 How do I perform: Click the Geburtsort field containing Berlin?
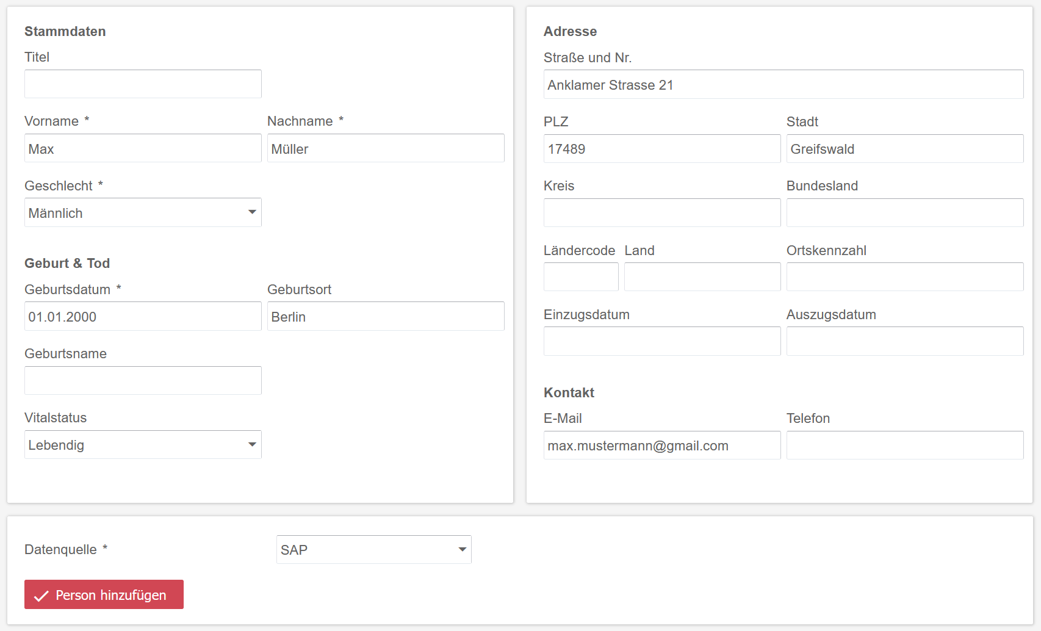(386, 316)
